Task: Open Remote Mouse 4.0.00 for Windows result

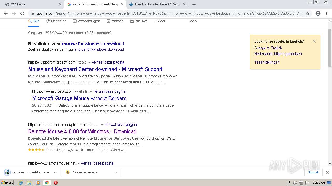Action: click(x=82, y=131)
